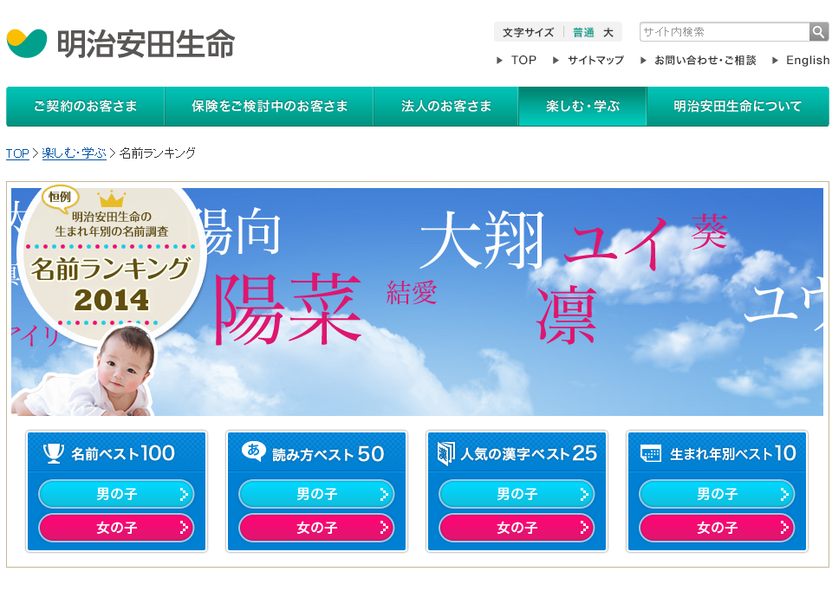Screen dimensions: 832x591
Task: Click the magnifier search icon
Action: (819, 32)
